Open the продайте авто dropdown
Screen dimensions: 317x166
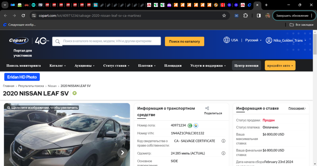(280, 65)
